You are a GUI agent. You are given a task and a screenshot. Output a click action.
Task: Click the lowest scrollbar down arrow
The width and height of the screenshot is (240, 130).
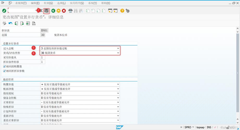[238, 122]
